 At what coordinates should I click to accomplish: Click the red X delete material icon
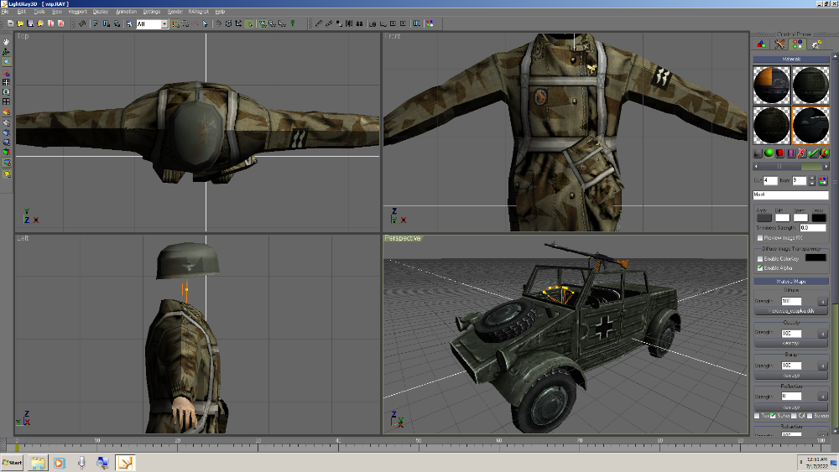pyautogui.click(x=801, y=153)
